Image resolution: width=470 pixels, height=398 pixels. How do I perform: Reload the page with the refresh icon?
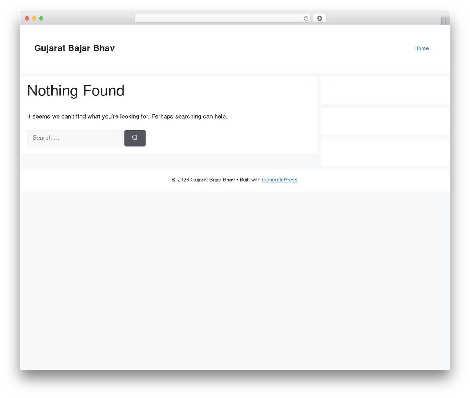click(305, 18)
